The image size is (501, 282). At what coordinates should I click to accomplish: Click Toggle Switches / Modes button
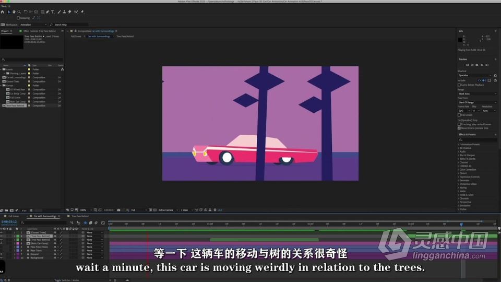point(67,280)
